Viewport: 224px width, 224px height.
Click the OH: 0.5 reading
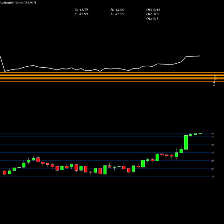(152, 14)
